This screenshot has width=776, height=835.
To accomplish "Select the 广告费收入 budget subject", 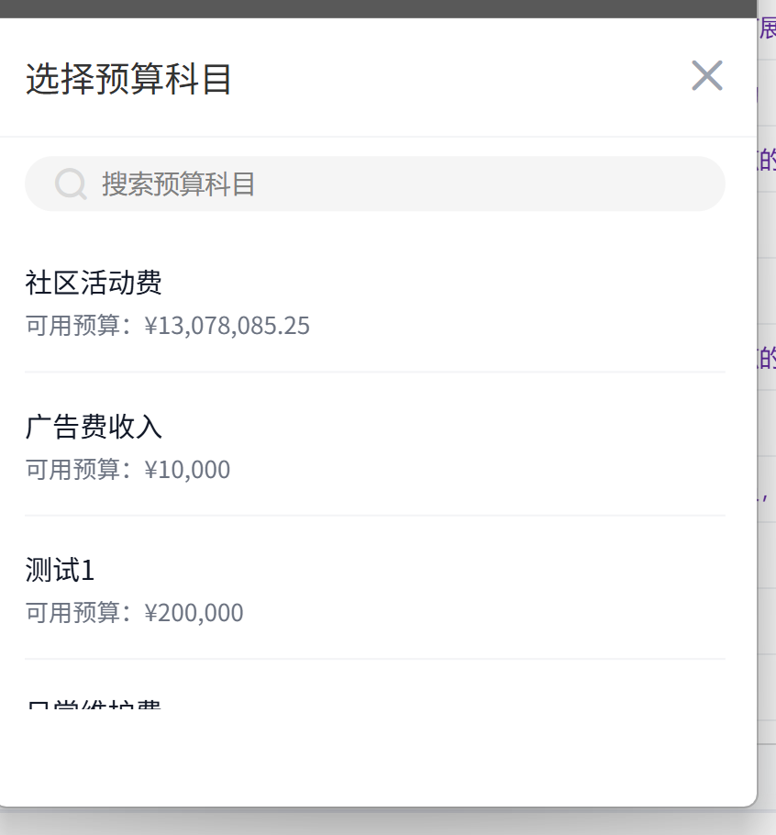I will pyautogui.click(x=93, y=427).
